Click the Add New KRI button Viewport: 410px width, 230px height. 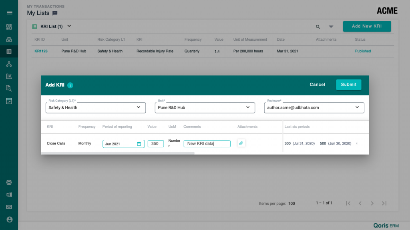367,26
